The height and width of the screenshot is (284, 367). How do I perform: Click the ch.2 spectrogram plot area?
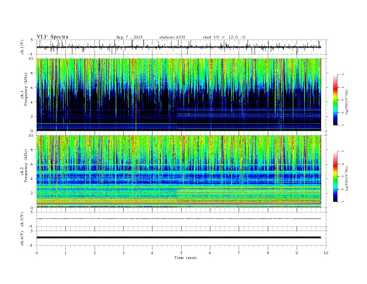tap(178, 172)
